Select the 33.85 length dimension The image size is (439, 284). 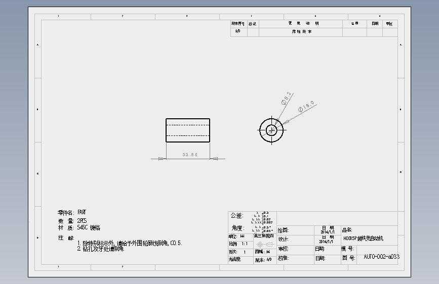[x=190, y=155]
